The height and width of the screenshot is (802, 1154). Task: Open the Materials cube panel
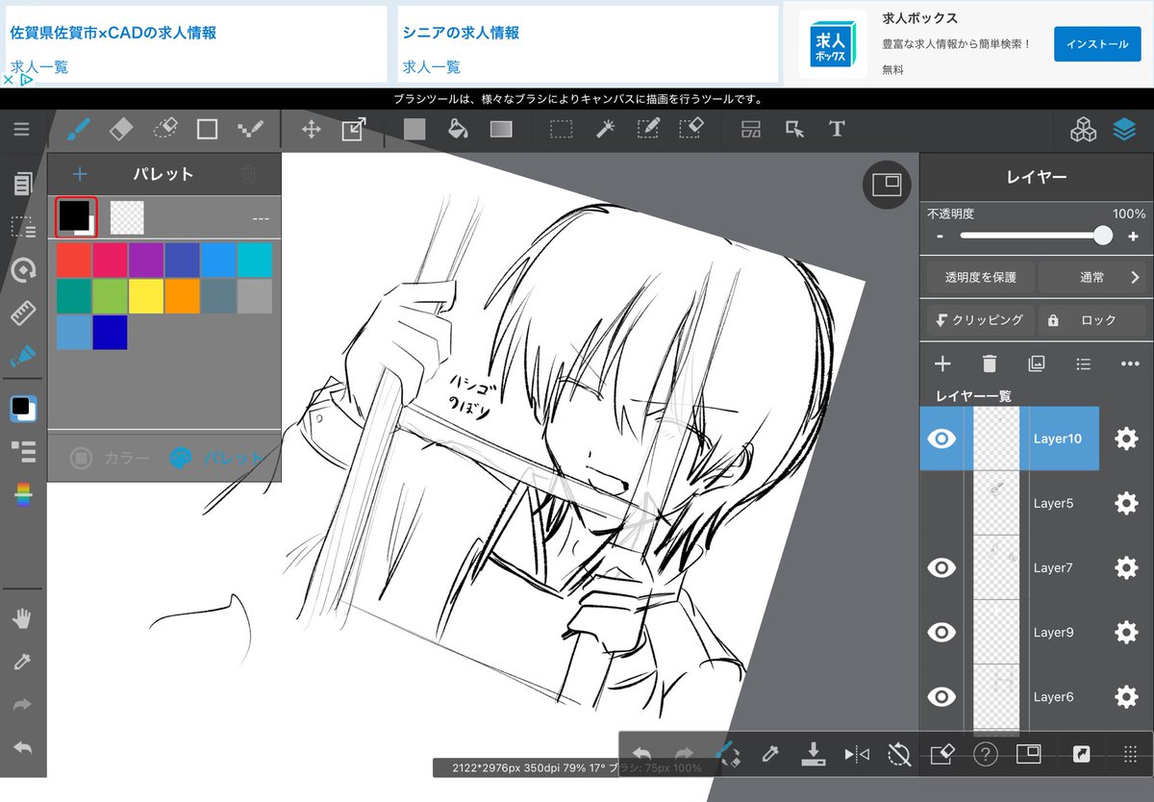pyautogui.click(x=1083, y=129)
